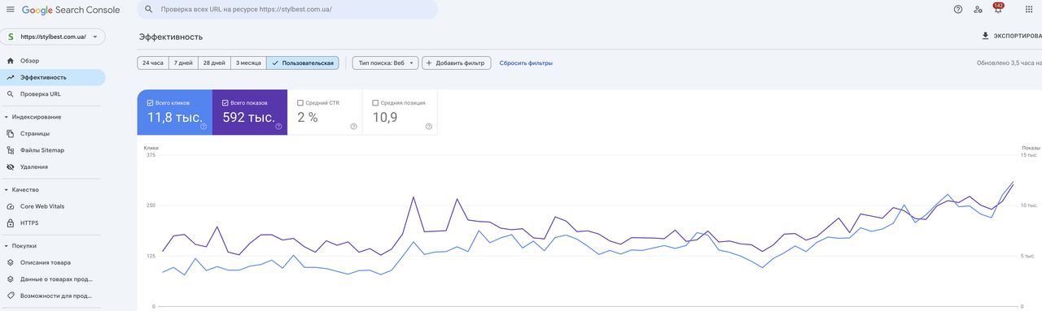Viewport: 1042px width, 311px height.
Task: Click help icon on Всего кликов card
Action: (x=204, y=127)
